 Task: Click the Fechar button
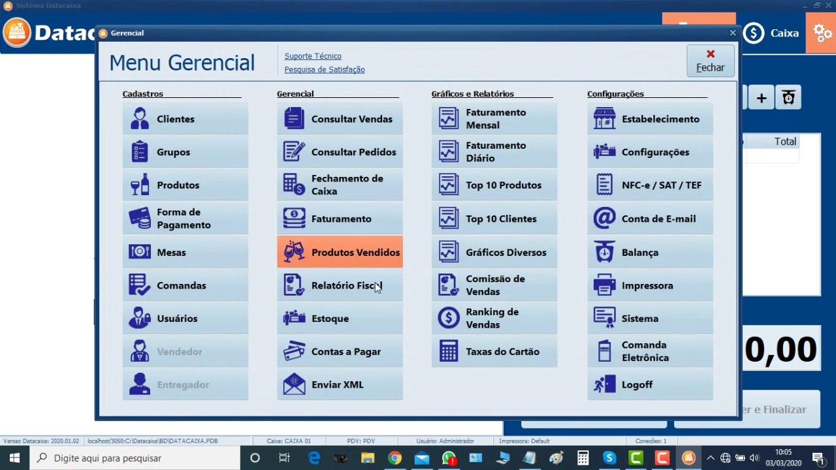pyautogui.click(x=711, y=61)
